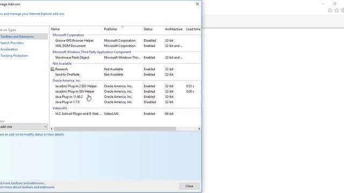Select XML DOM Document add-on
This screenshot has height=193, width=344.
pos(125,46)
